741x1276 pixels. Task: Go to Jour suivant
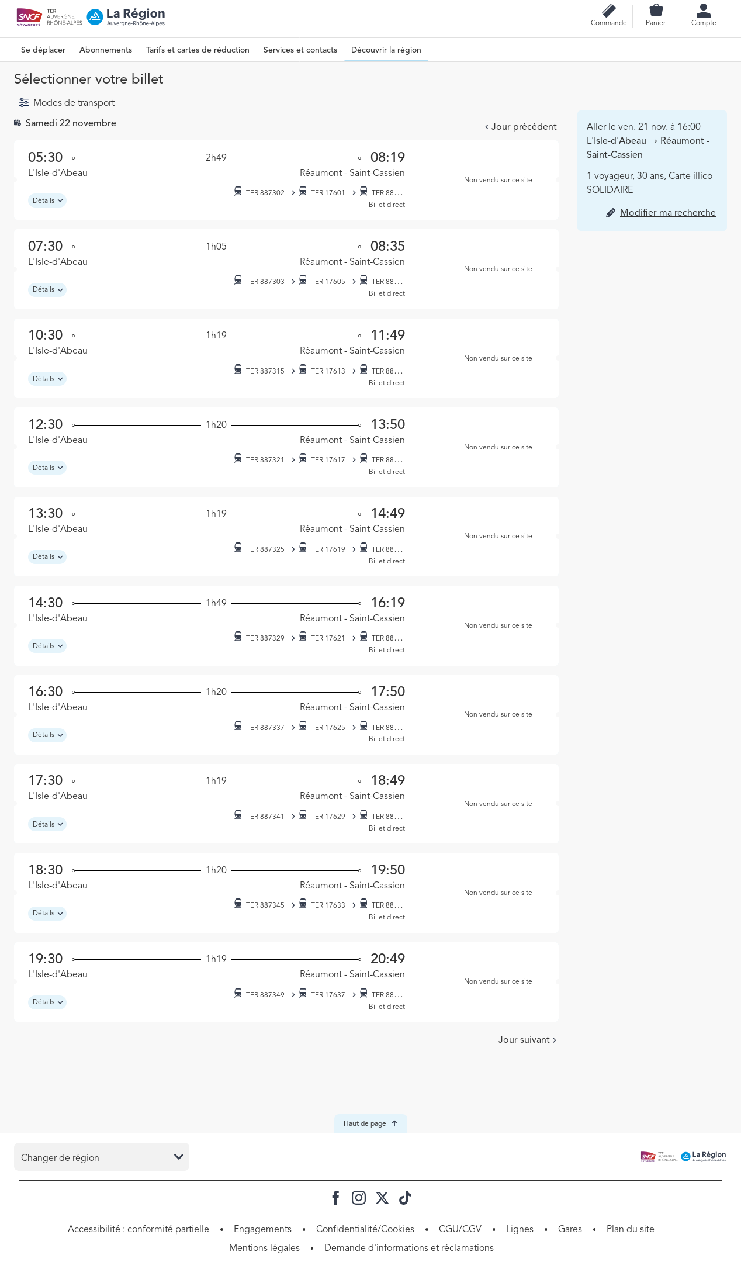(x=527, y=1040)
